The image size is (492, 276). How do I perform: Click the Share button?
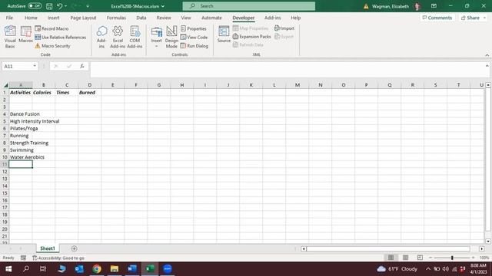(470, 18)
